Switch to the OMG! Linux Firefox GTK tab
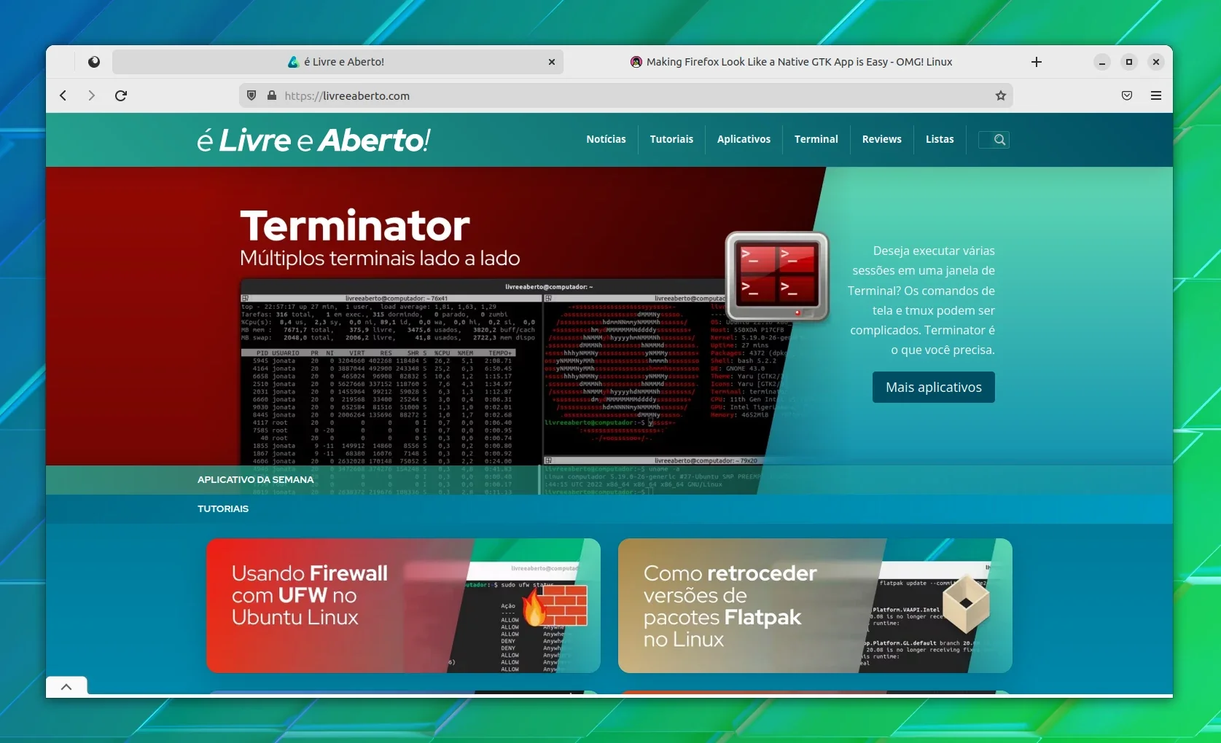This screenshot has width=1221, height=743. [792, 62]
